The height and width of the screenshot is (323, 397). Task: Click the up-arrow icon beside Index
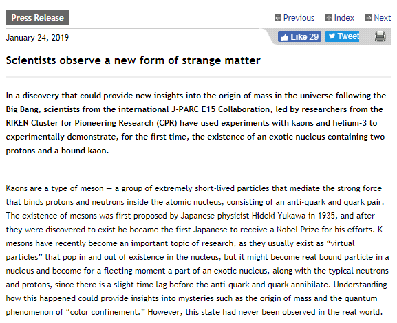(329, 18)
